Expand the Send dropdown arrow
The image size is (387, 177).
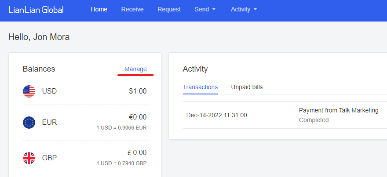pyautogui.click(x=214, y=9)
